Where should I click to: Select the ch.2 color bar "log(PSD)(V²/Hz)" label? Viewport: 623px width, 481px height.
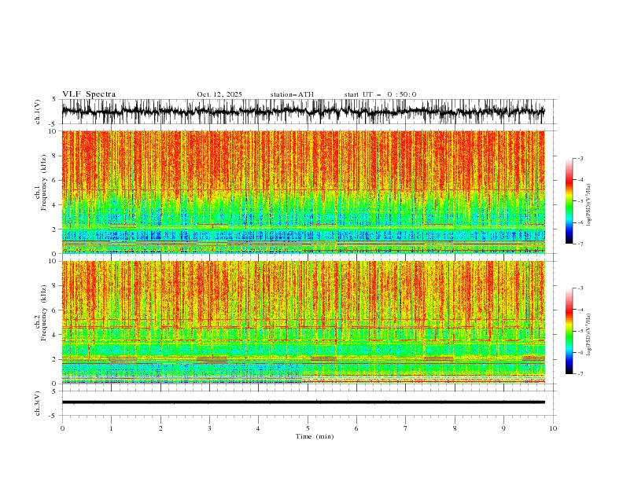[589, 335]
